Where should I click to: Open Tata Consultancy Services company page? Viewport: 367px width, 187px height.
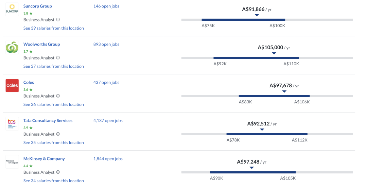48,120
